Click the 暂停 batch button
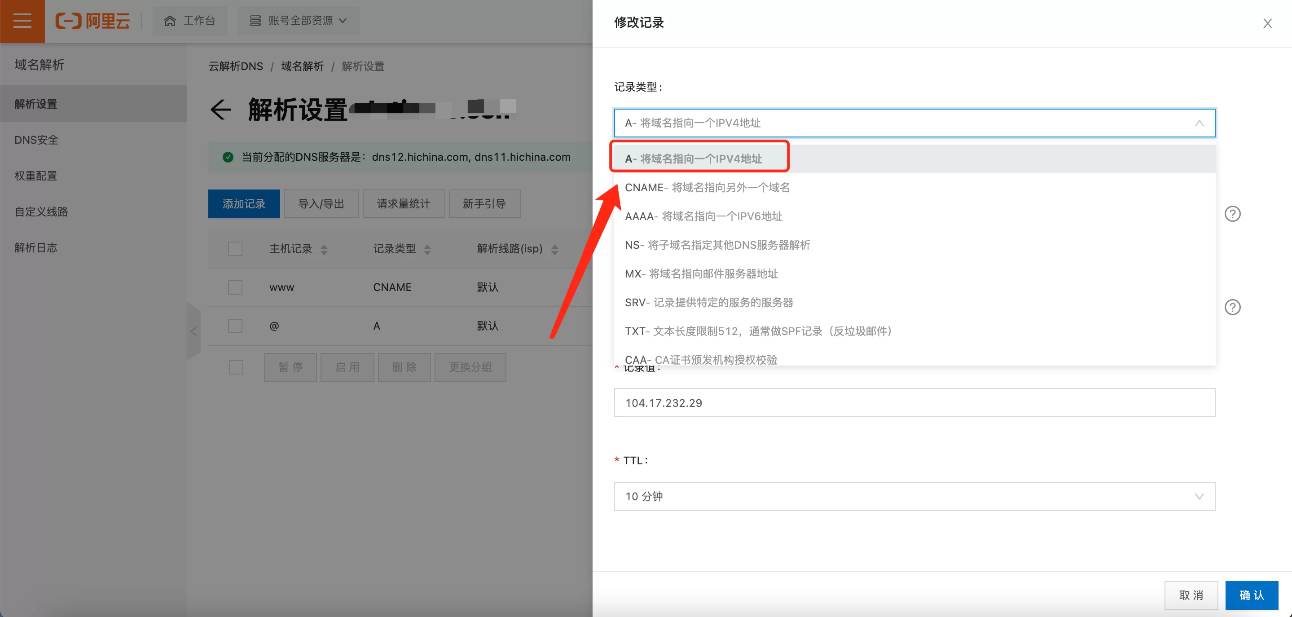The image size is (1292, 617). click(290, 367)
